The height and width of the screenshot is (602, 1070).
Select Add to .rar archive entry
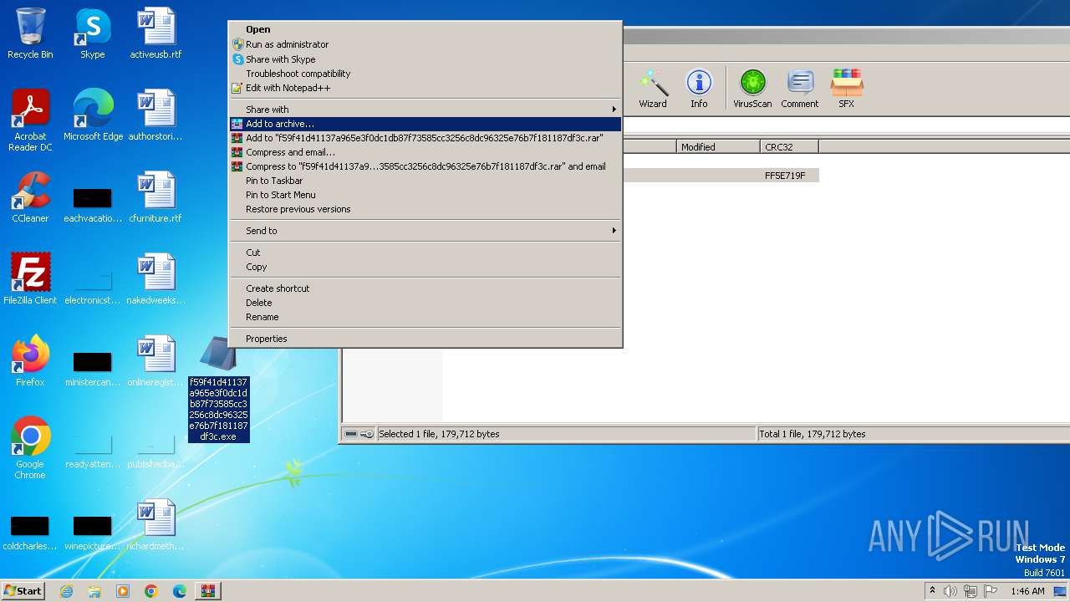click(425, 138)
